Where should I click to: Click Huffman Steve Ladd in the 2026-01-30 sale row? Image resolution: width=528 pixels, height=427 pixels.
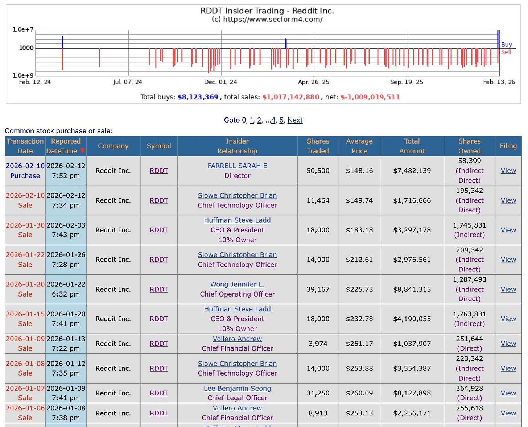coord(237,220)
